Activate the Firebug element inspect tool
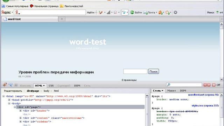The width and height of the screenshot is (224, 126). click(10, 85)
